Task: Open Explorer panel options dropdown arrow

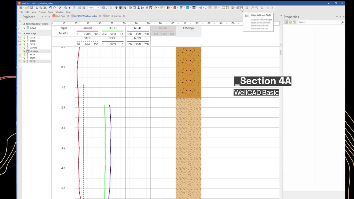Action: 43,17
